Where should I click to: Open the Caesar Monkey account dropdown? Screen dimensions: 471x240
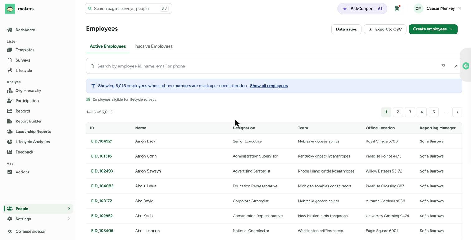(x=438, y=9)
